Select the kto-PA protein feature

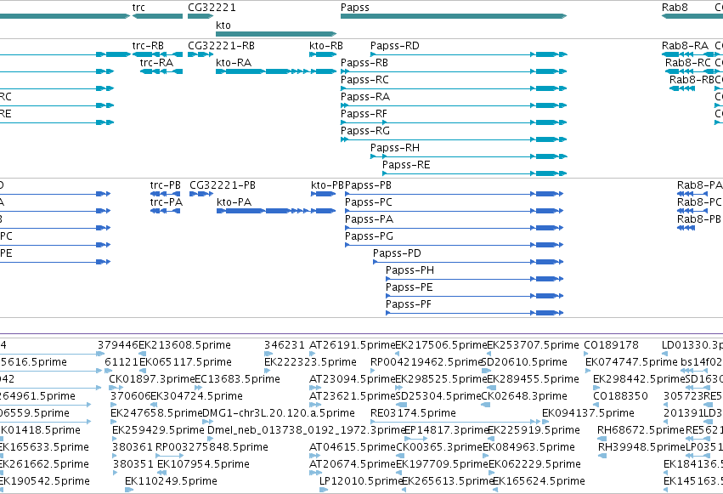[276, 211]
